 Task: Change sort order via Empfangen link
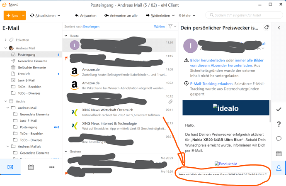click(91, 27)
